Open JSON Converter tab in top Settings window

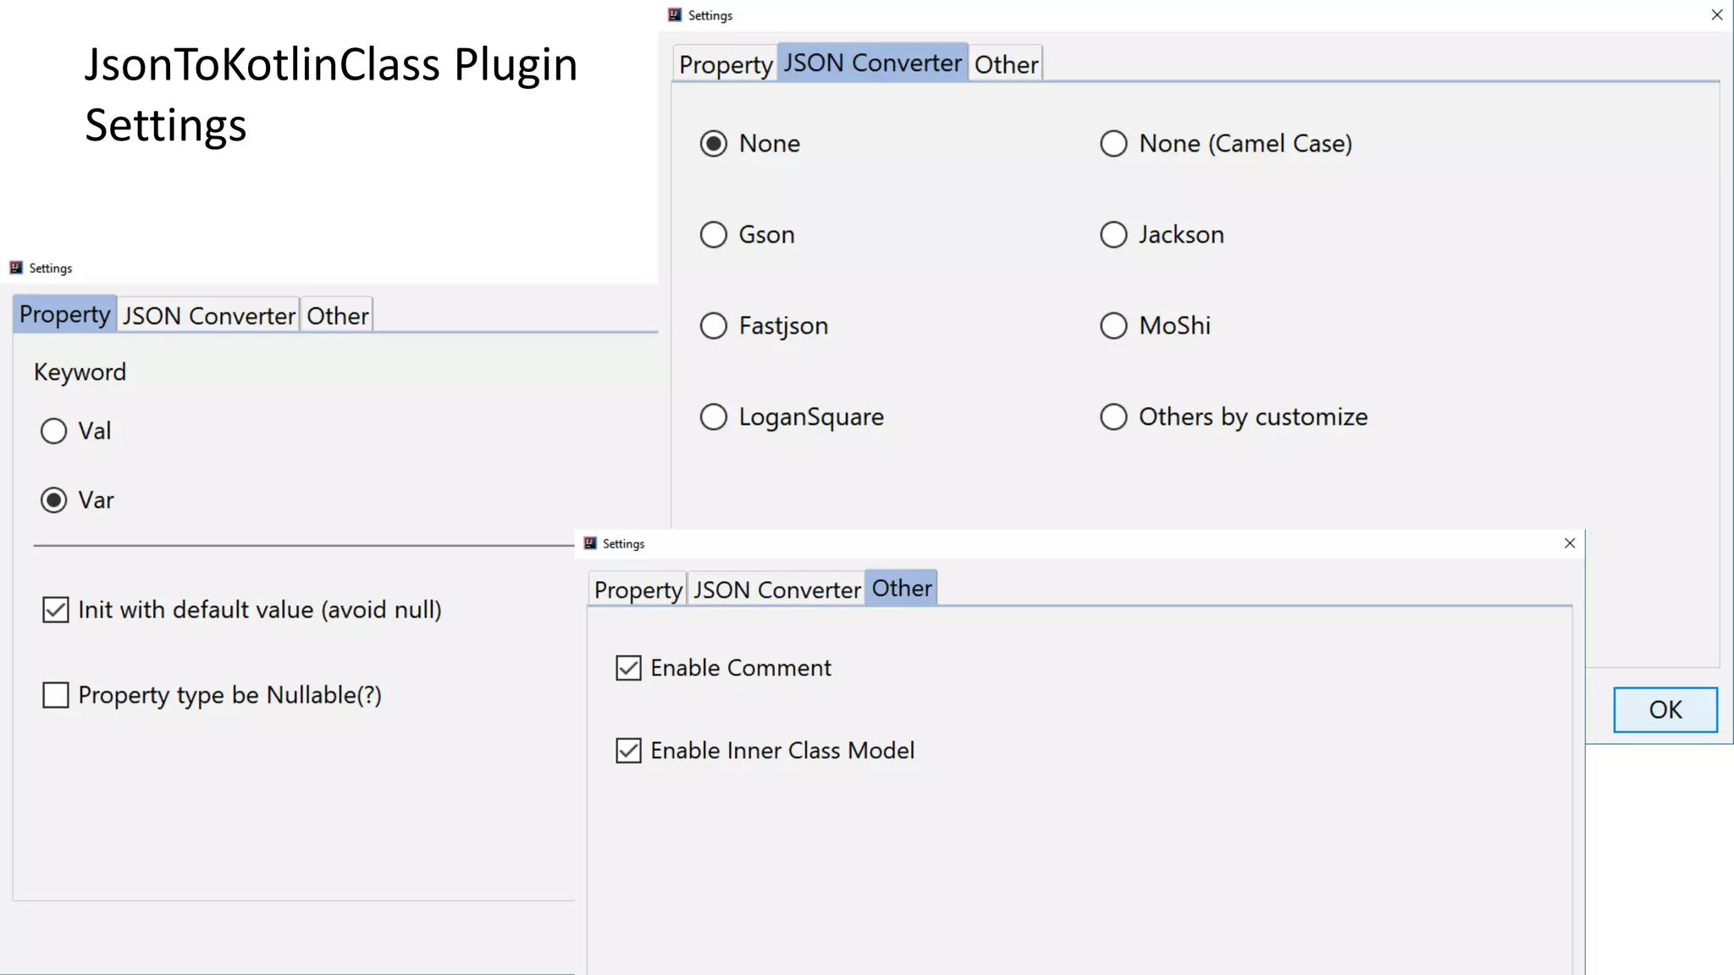tap(873, 63)
